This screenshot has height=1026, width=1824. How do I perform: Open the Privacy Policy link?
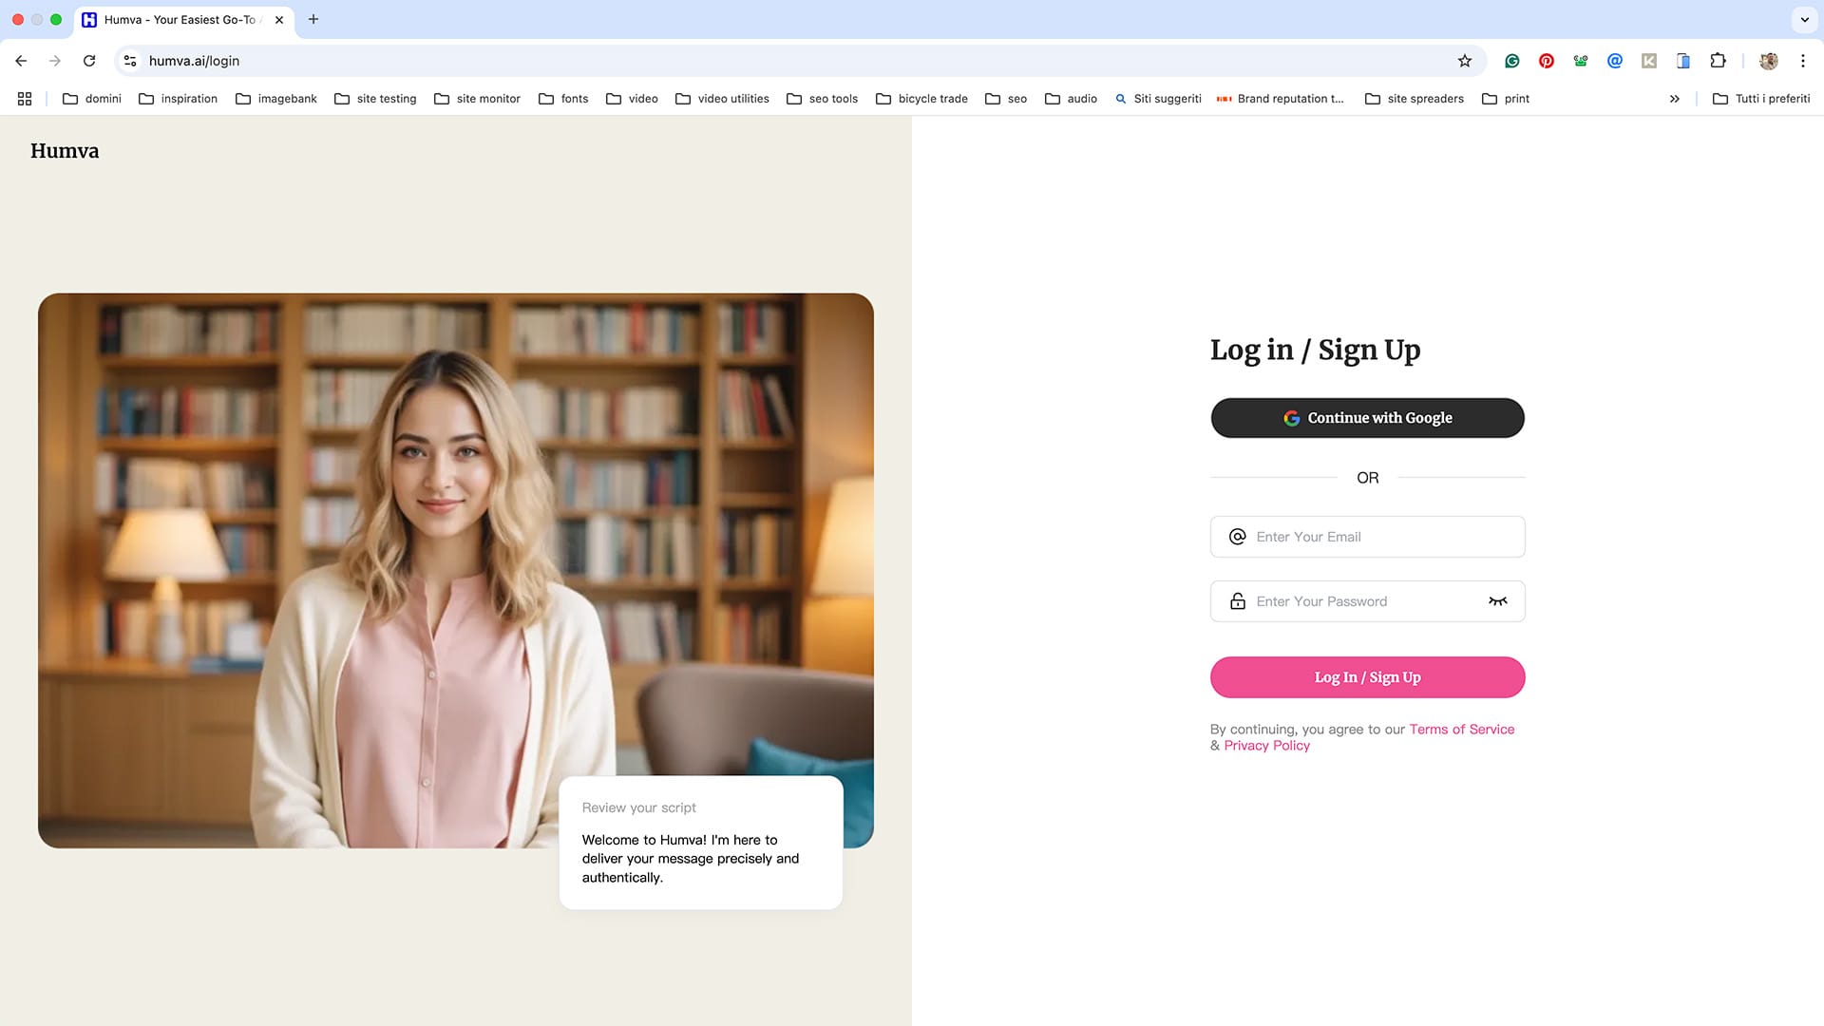click(x=1266, y=746)
